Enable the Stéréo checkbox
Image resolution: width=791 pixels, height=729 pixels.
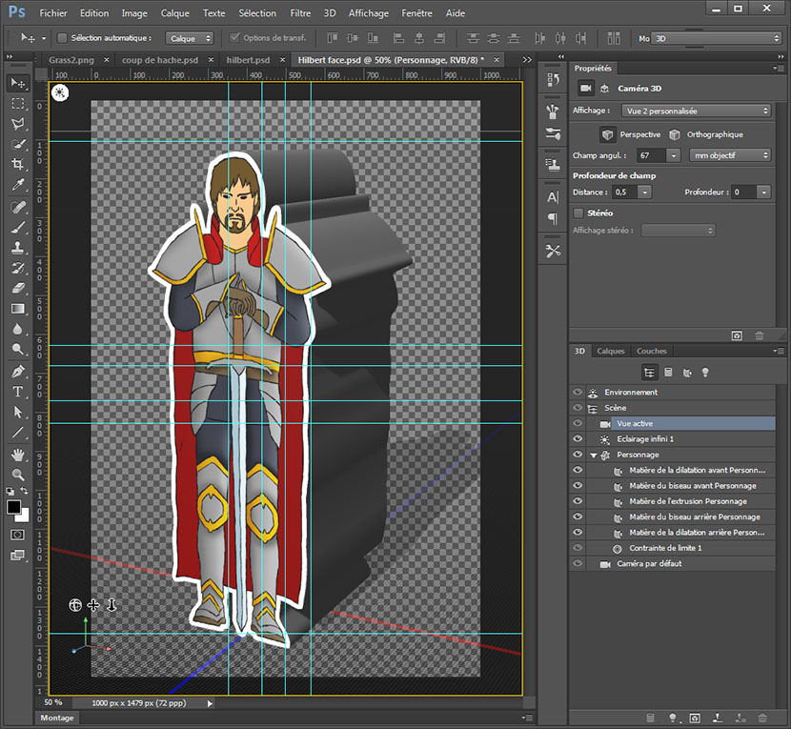578,213
